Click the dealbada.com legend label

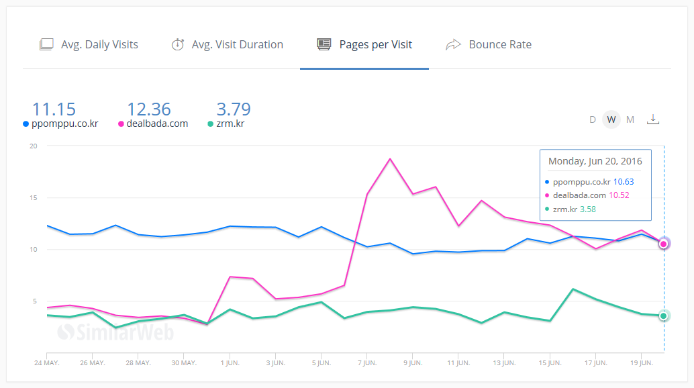click(157, 124)
